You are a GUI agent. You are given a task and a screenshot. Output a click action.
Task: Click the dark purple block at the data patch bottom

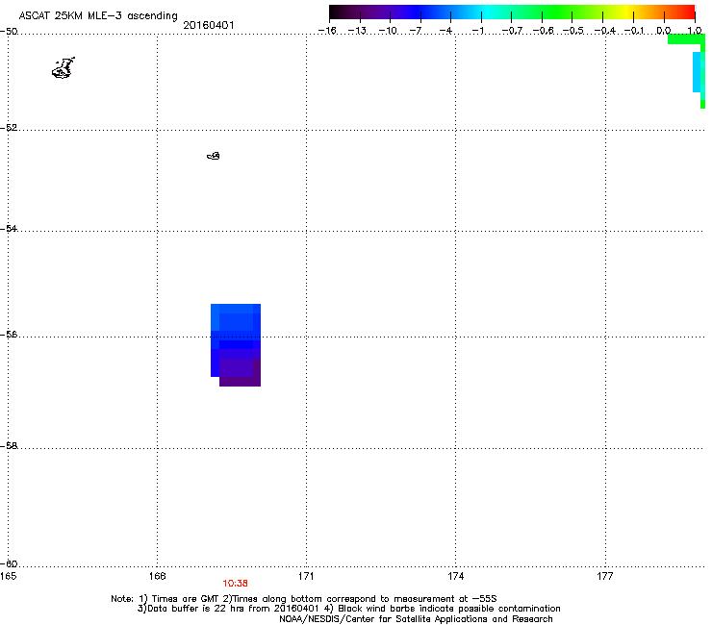pos(240,382)
